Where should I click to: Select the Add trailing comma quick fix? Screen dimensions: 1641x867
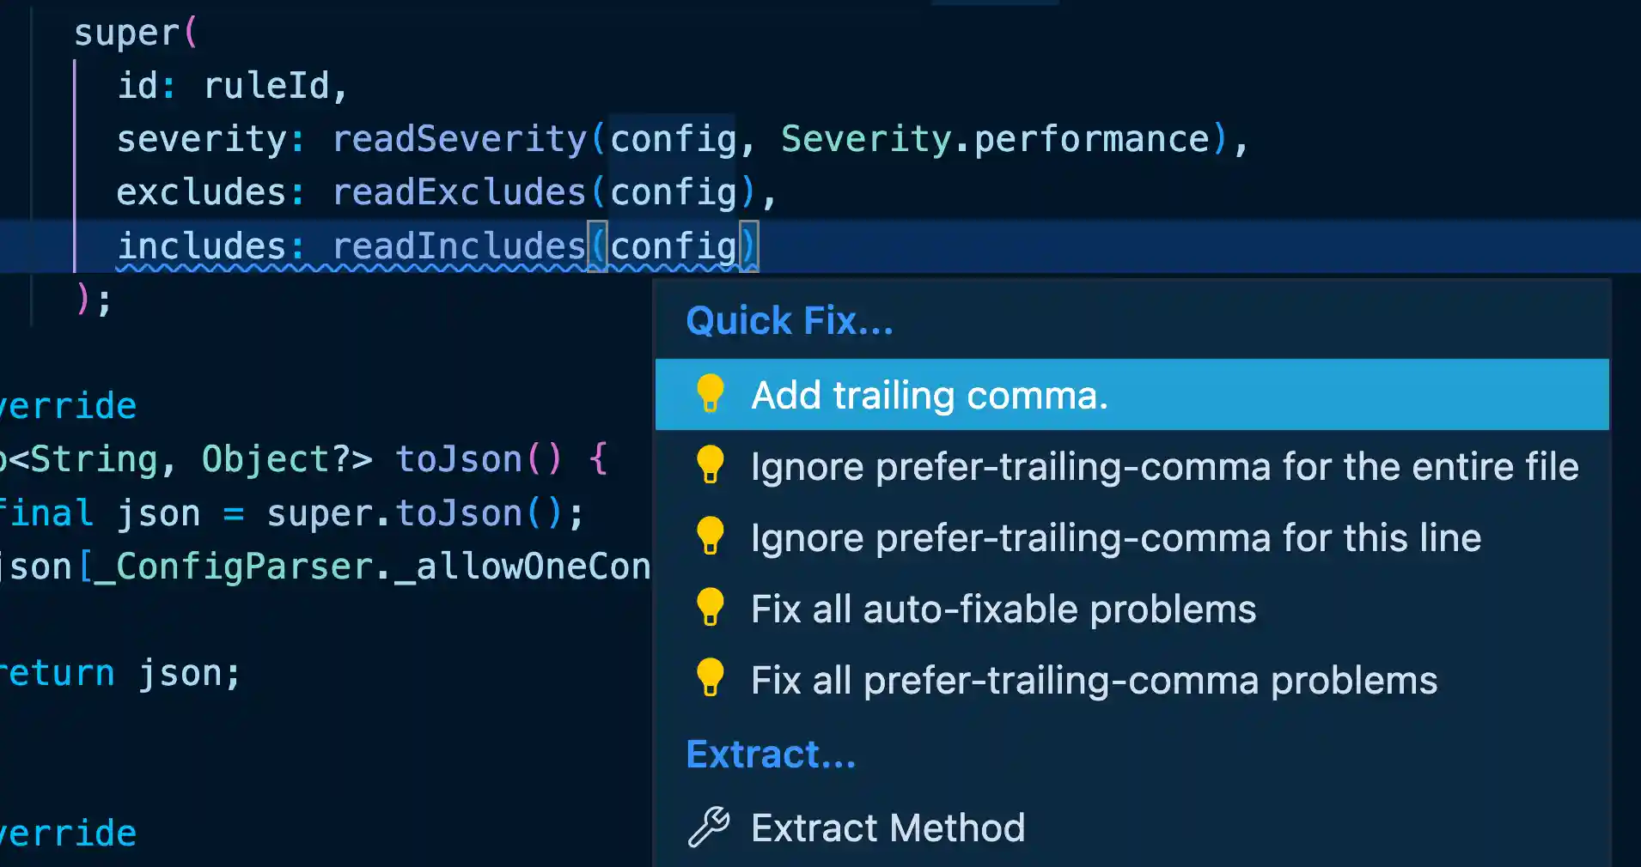[x=929, y=394]
